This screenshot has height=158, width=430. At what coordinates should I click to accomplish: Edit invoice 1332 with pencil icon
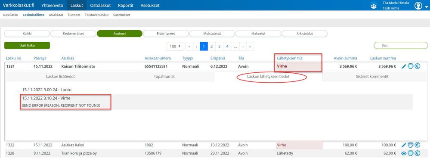coord(404,145)
